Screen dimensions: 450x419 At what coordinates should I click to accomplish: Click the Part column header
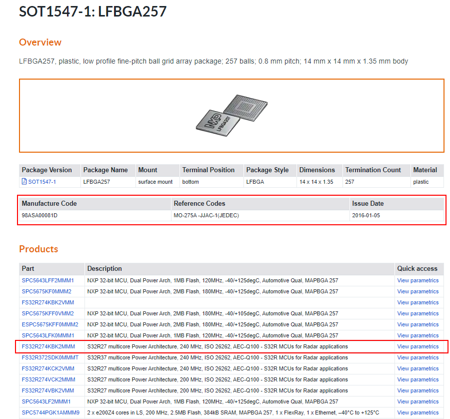coord(27,269)
